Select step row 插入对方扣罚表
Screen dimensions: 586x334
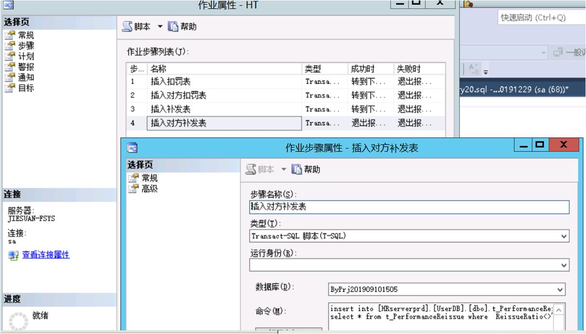(x=178, y=95)
